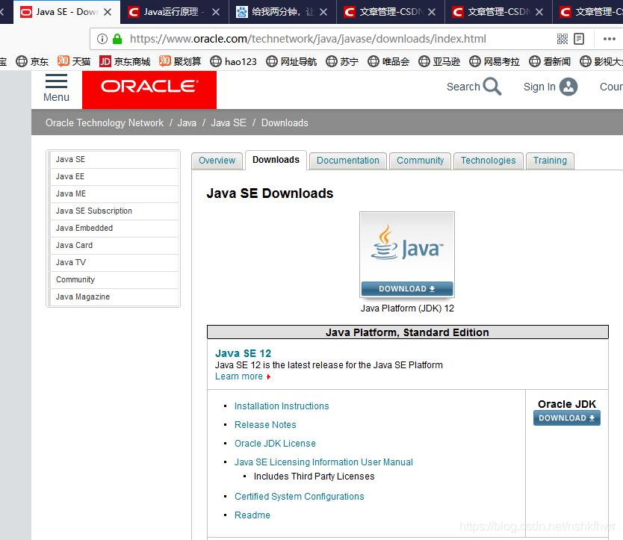Switch to the Documentation tab
Image resolution: width=623 pixels, height=540 pixels.
[x=348, y=161]
